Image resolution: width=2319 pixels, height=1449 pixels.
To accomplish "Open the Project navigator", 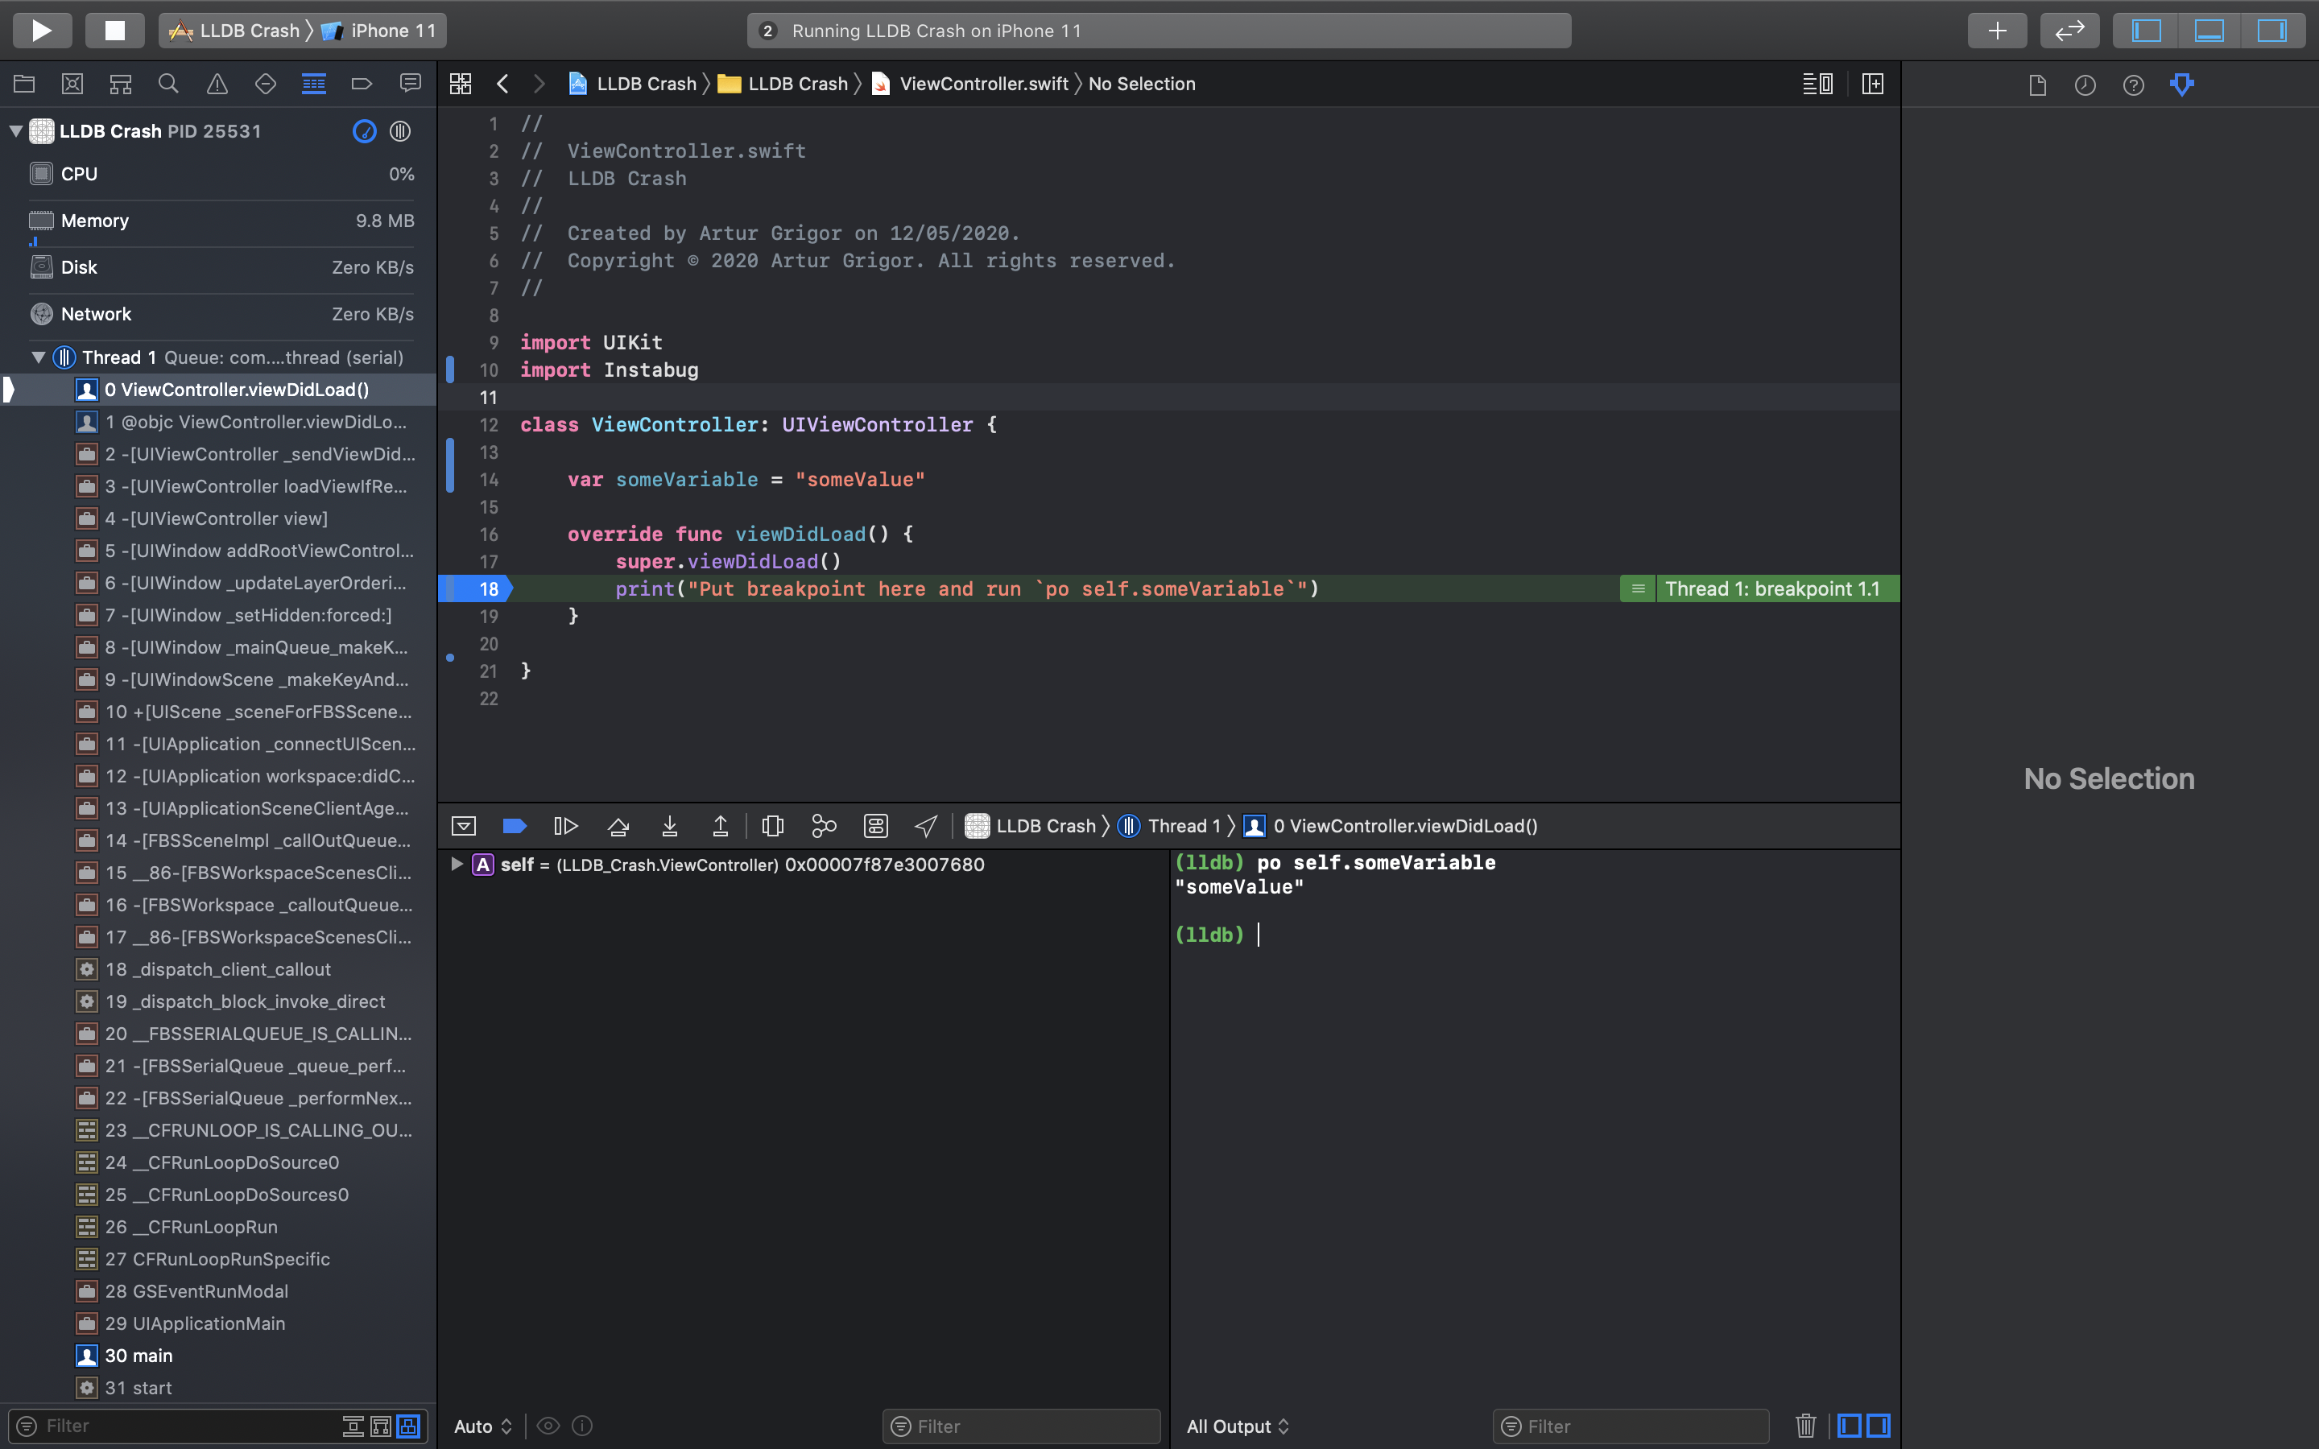I will pos(24,84).
